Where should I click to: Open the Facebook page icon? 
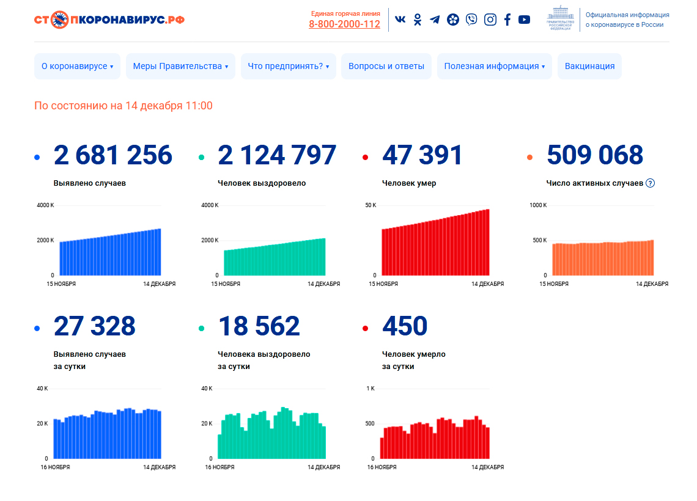(x=507, y=20)
